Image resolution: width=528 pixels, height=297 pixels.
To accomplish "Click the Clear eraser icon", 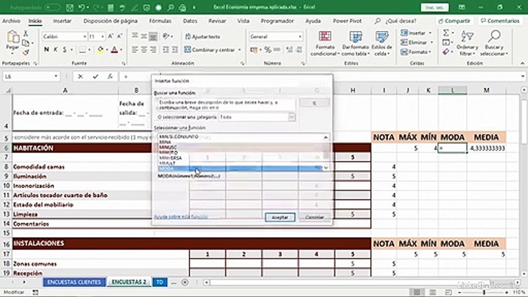I will click(x=446, y=52).
